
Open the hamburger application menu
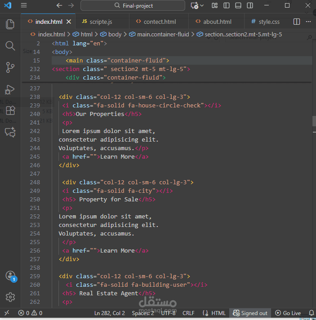tap(24, 6)
